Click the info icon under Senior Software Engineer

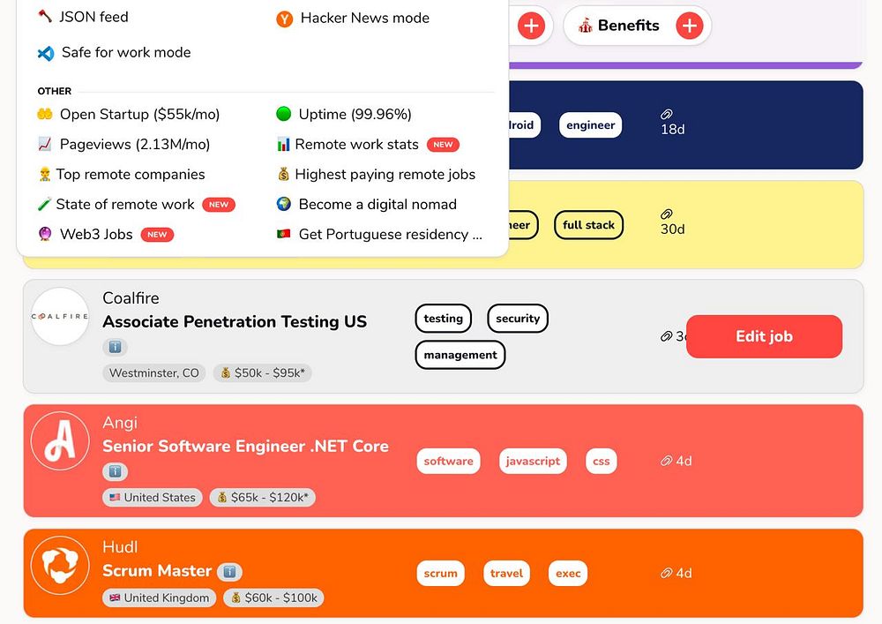(115, 471)
